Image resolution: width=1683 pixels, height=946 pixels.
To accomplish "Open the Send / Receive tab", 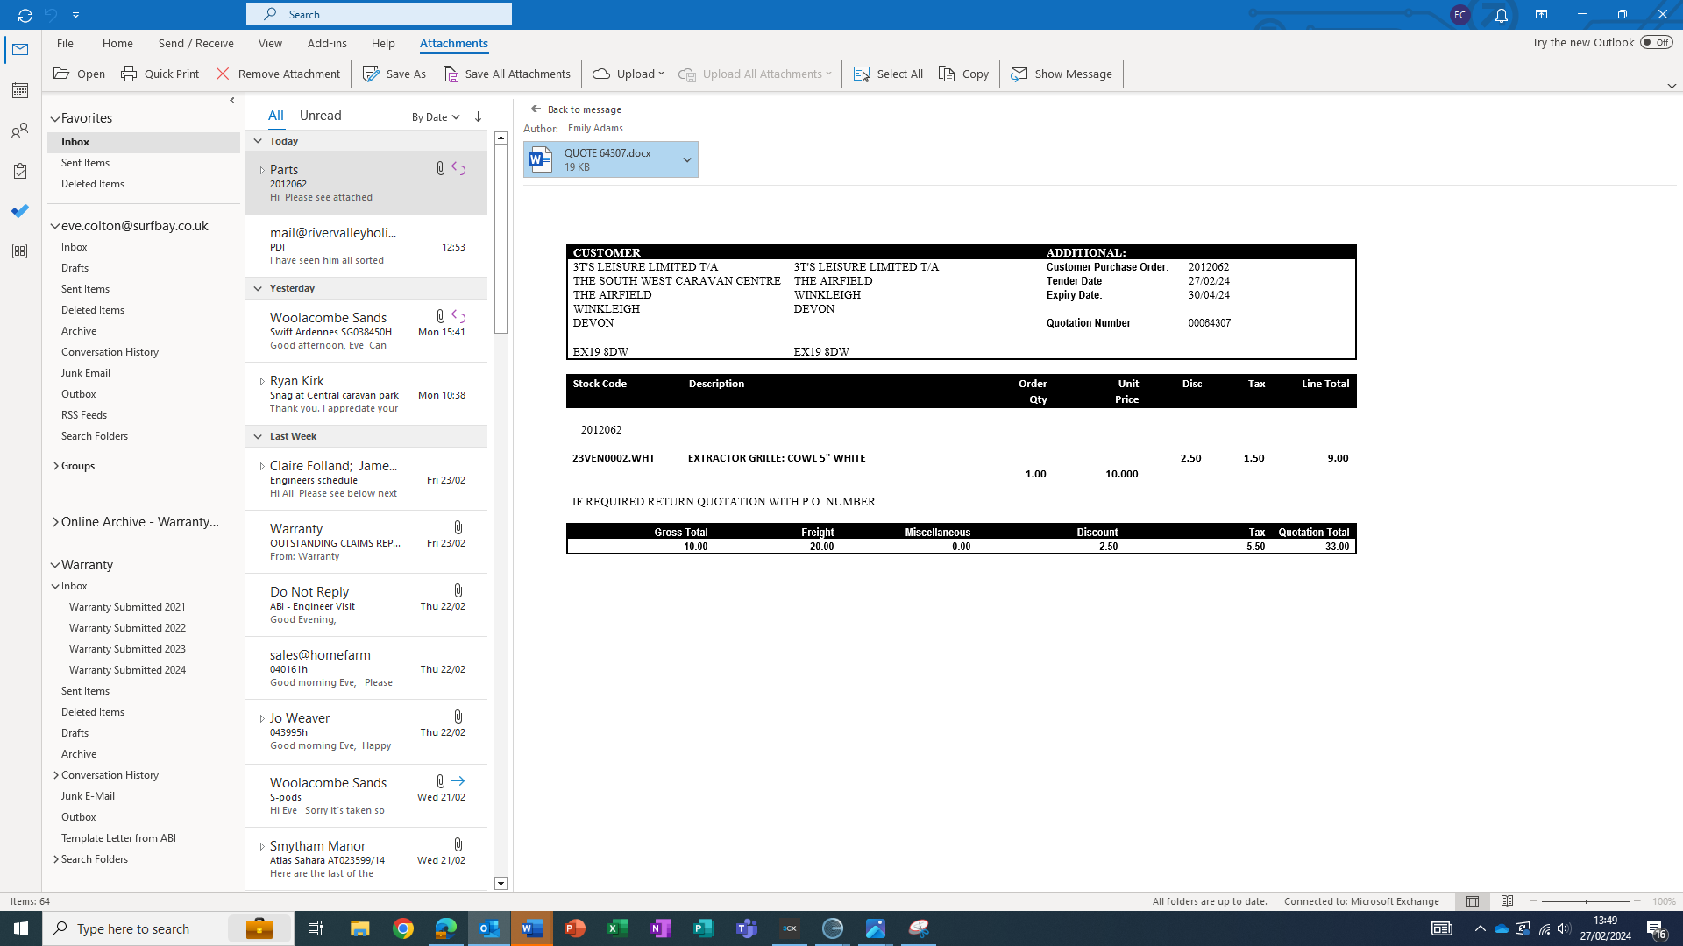I will pyautogui.click(x=195, y=43).
